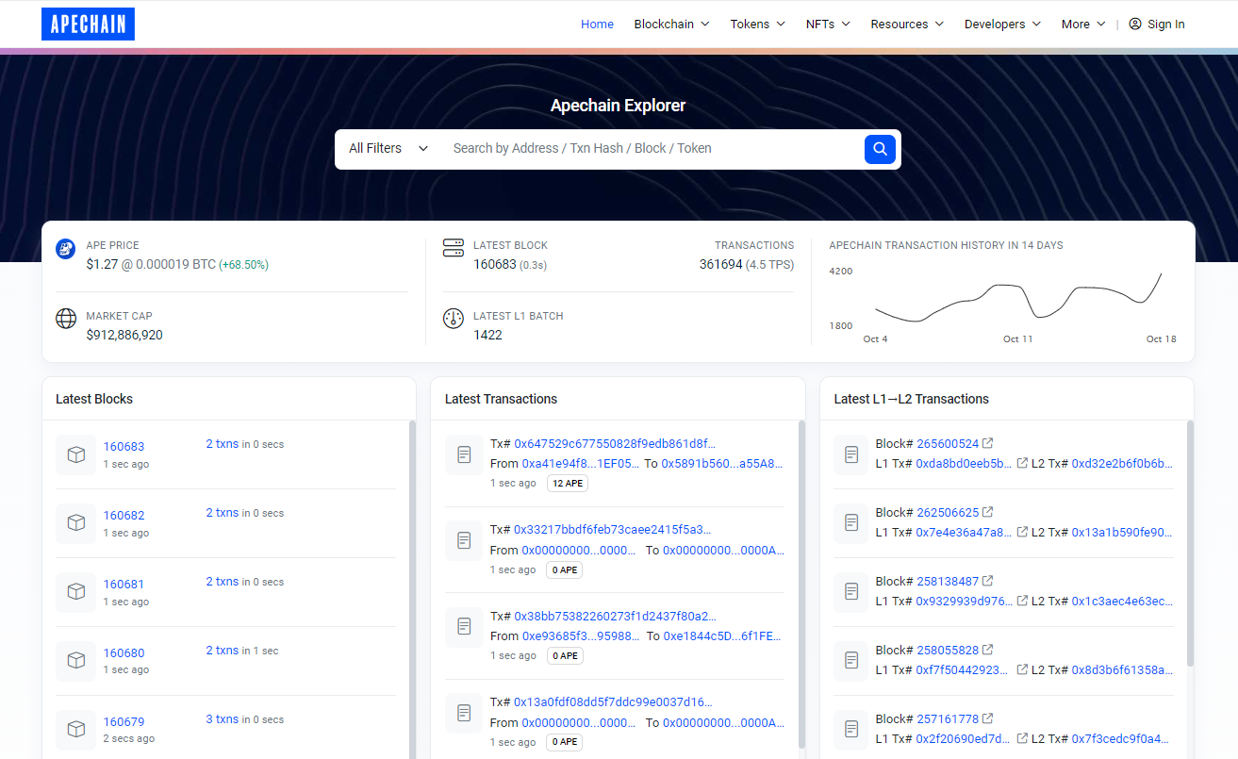Click the document icon for Block# 258138487
Screen dimensions: 1238x759
pyautogui.click(x=851, y=591)
